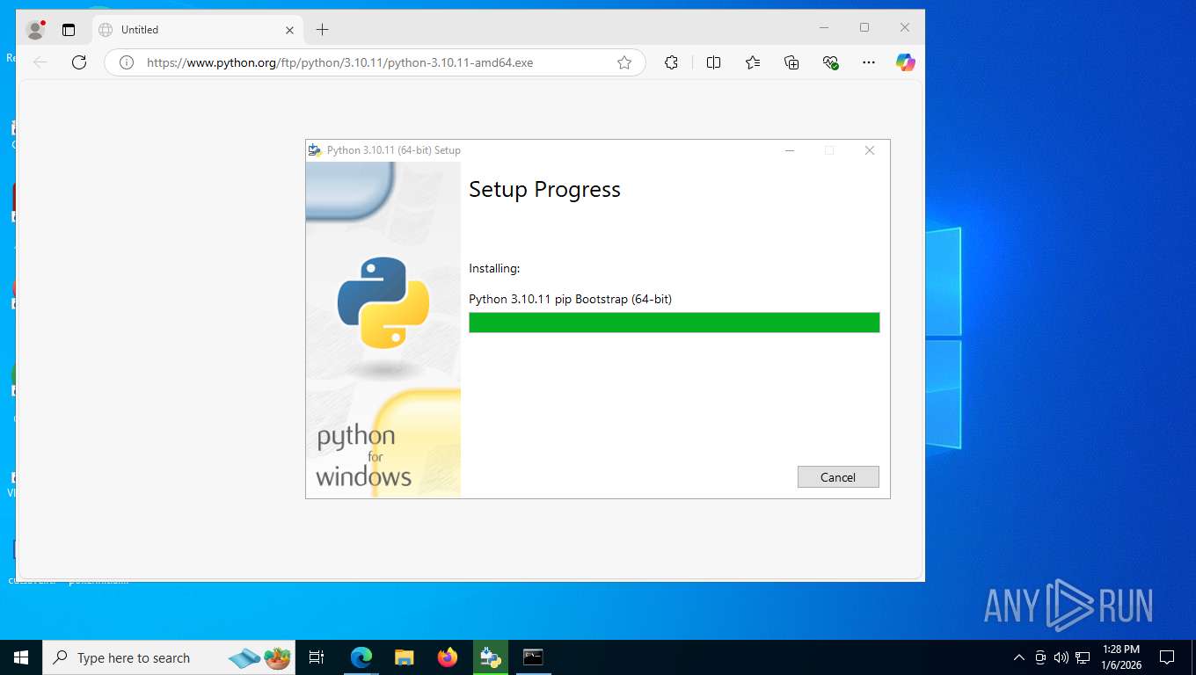Open Edge tab actions menu
This screenshot has width=1196, height=675.
(x=69, y=30)
